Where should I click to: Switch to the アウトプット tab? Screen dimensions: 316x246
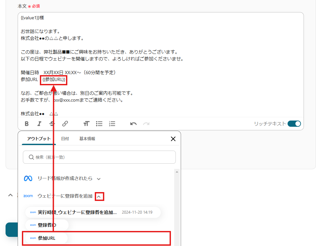tap(39, 139)
